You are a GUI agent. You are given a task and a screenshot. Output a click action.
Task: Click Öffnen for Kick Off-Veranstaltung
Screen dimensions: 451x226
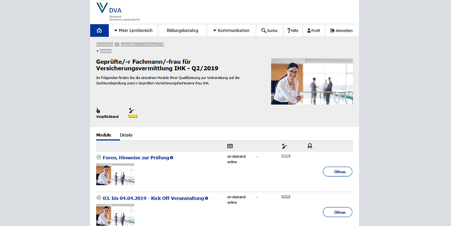[x=338, y=212]
